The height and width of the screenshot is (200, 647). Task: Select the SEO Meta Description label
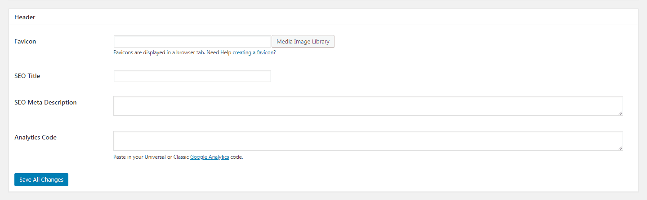pyautogui.click(x=45, y=102)
